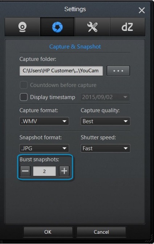Select the Display timestamp label text

click(53, 97)
